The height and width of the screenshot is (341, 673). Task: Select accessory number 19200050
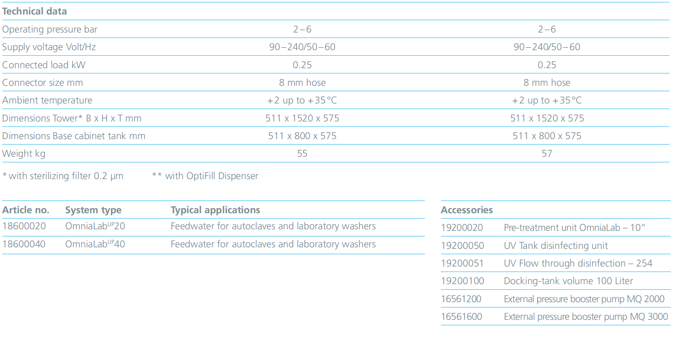(x=463, y=246)
